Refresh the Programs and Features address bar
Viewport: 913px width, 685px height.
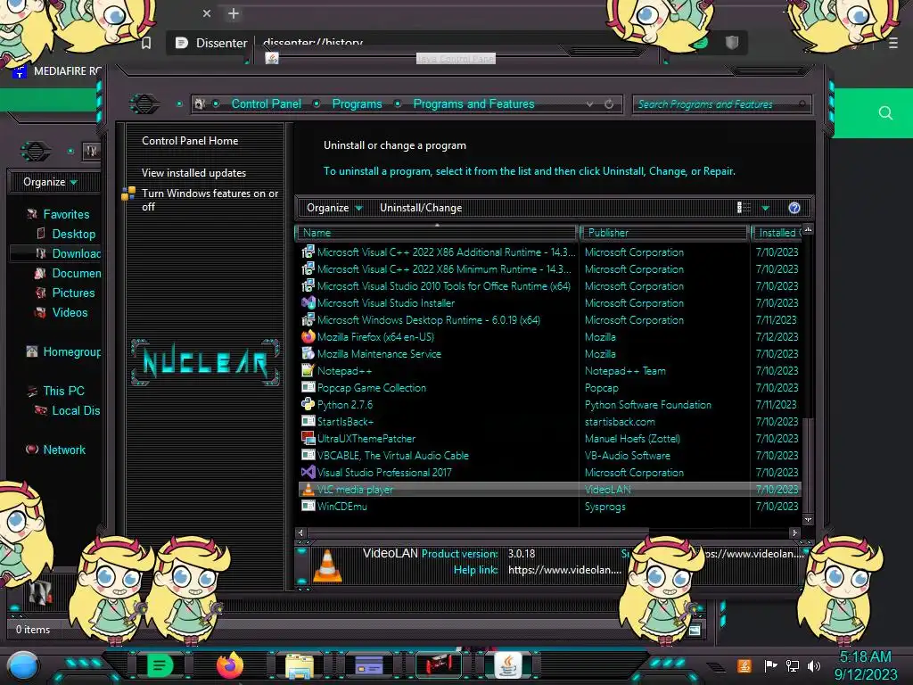(x=609, y=104)
